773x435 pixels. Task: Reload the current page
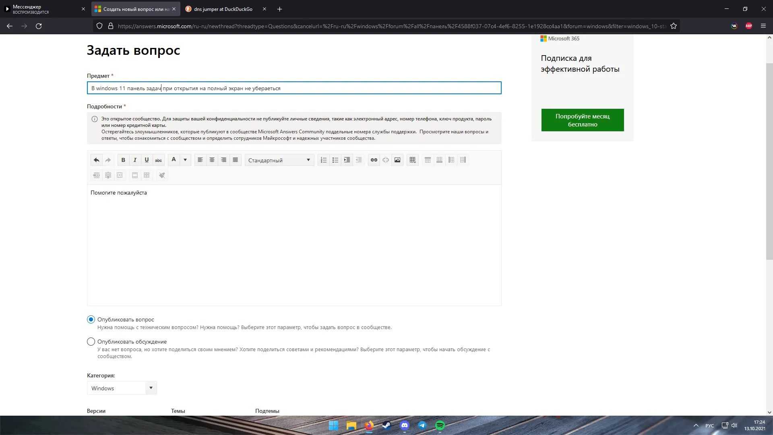pyautogui.click(x=39, y=26)
